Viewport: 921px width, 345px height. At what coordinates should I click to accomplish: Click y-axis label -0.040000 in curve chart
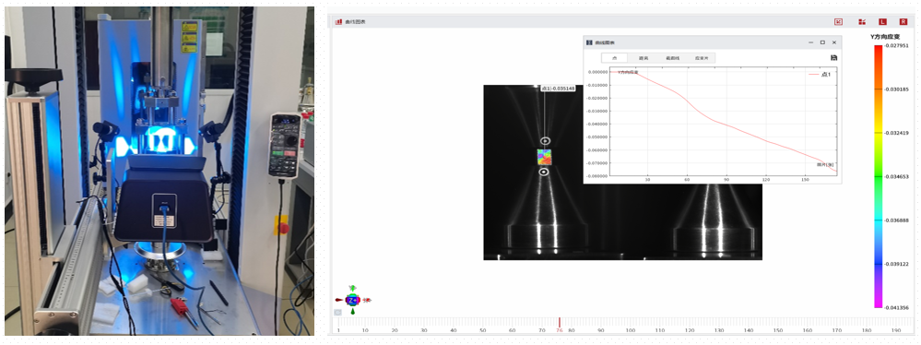pos(596,124)
